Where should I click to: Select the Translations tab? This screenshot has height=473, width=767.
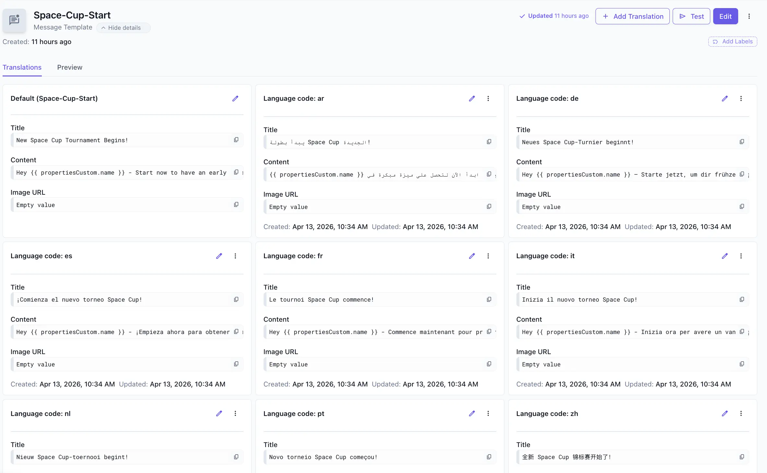(x=22, y=67)
